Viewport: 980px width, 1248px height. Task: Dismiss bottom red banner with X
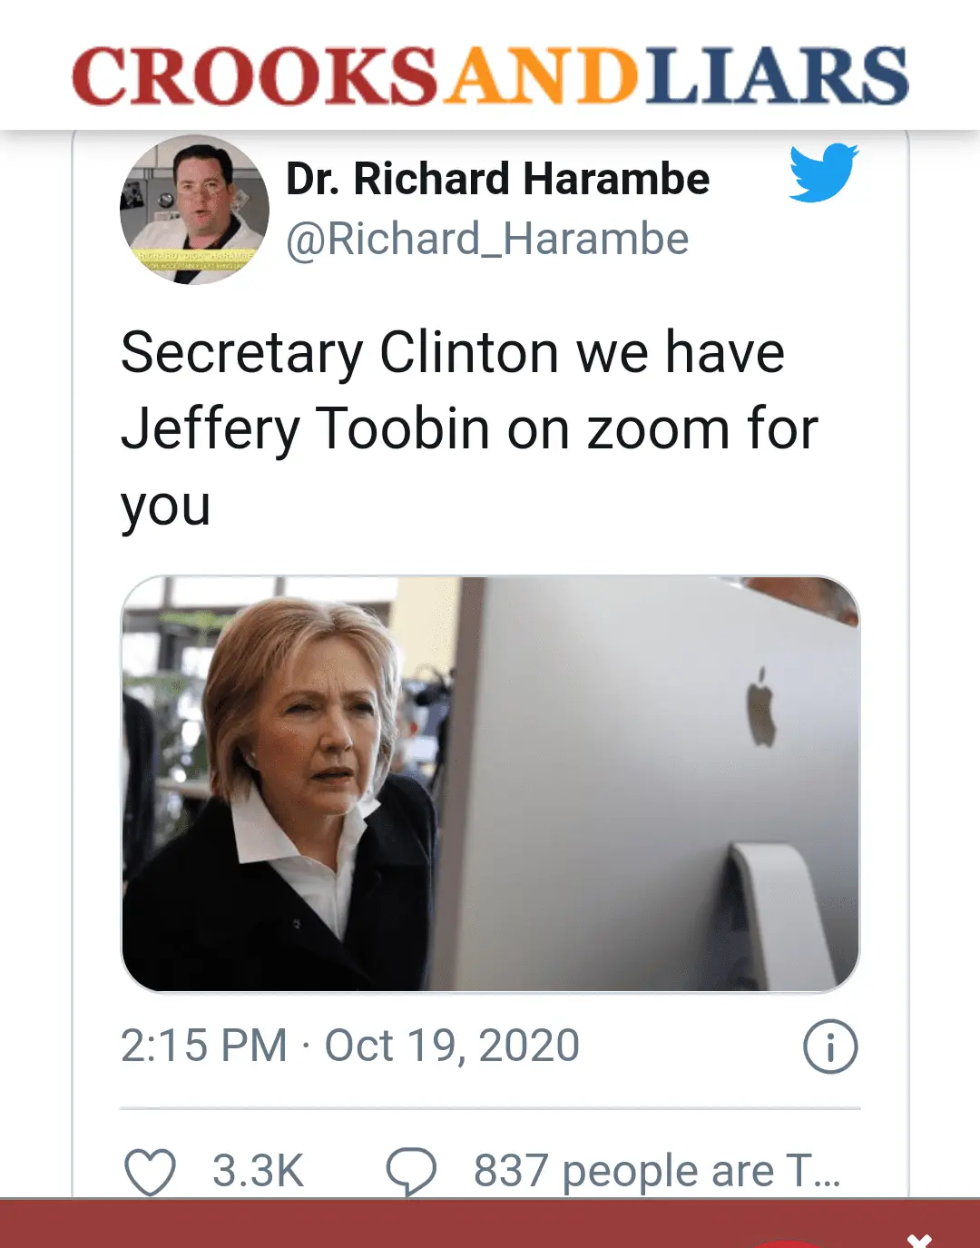919,1239
